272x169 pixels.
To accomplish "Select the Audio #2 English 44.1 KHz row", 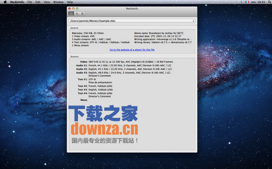I will 124,69.
